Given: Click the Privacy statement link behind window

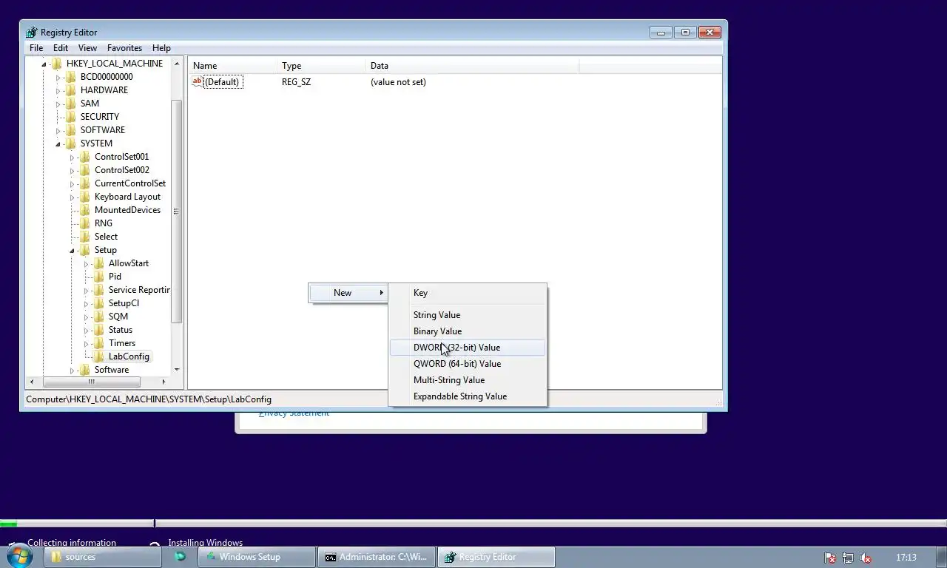Looking at the screenshot, I should 294,413.
